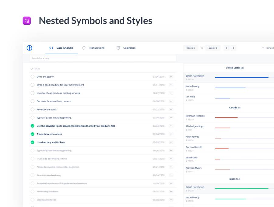Click Jeremiah Richards' red progress bar
Viewport: 274px width, 207px height.
pyautogui.click(x=226, y=118)
